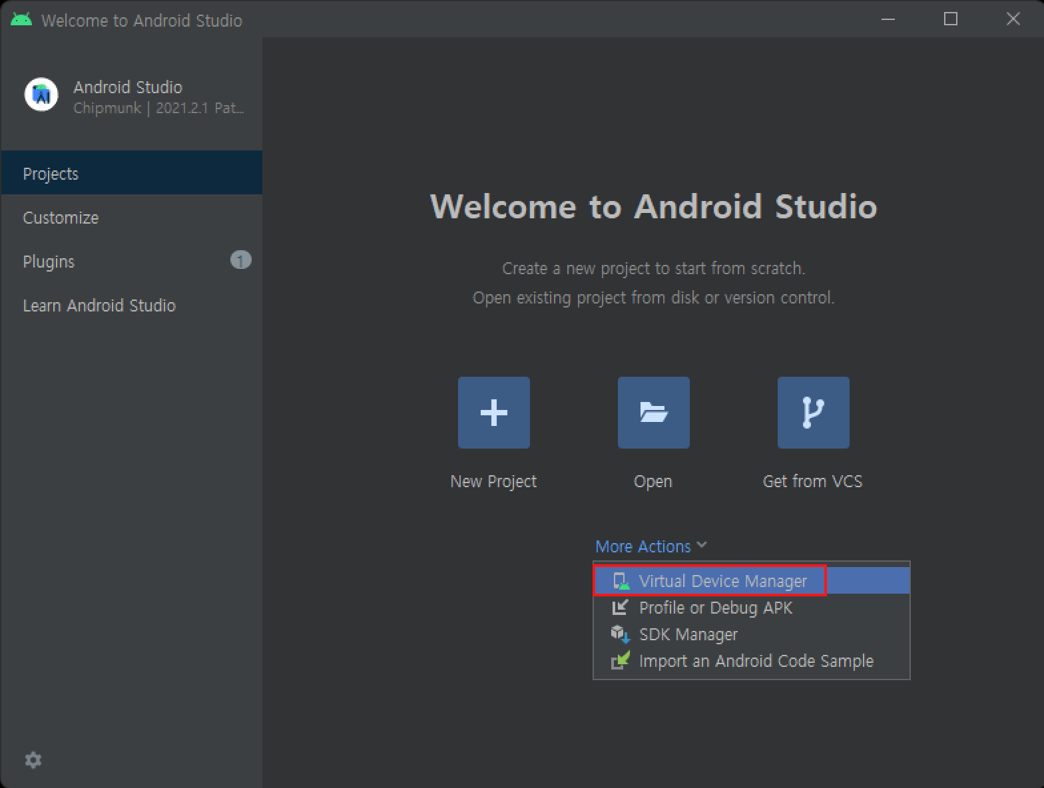This screenshot has width=1044, height=788.
Task: Choose Profile or Debug APK
Action: [x=751, y=608]
